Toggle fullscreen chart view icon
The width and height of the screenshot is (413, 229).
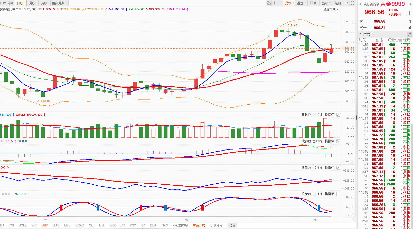coord(353,3)
